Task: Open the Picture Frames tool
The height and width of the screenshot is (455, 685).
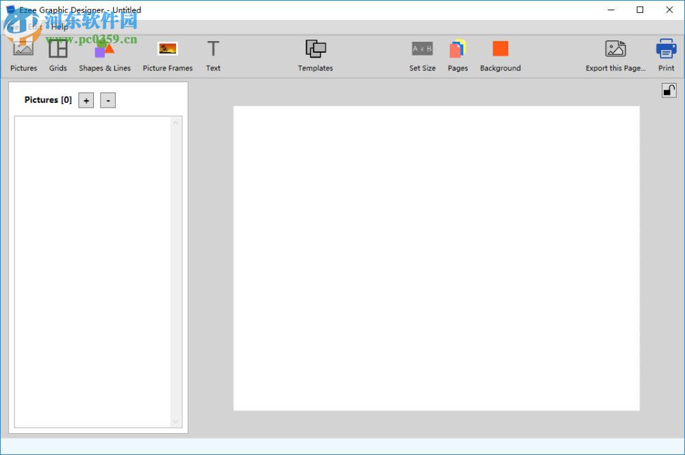Action: 167,55
